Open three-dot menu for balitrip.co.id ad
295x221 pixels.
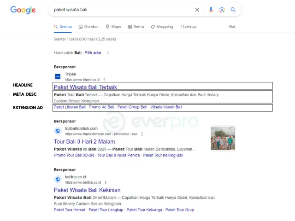pyautogui.click(x=106, y=182)
